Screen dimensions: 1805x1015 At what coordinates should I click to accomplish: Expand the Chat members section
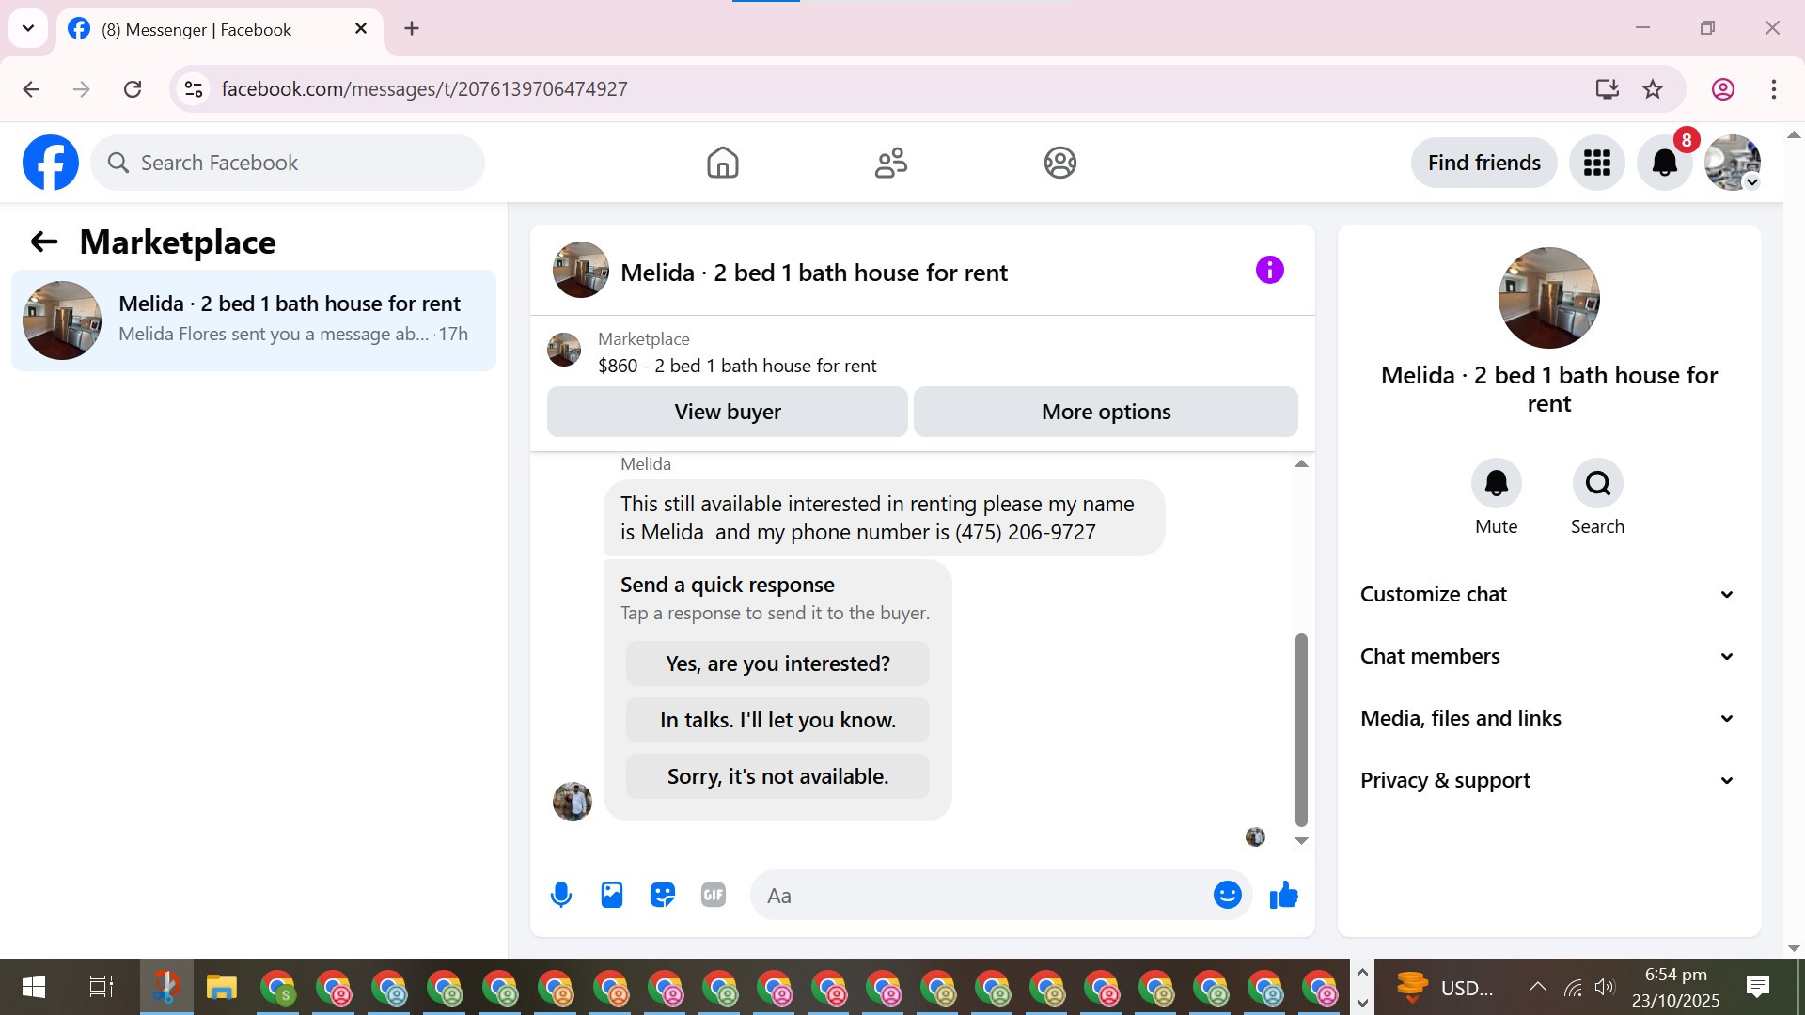pos(1547,656)
